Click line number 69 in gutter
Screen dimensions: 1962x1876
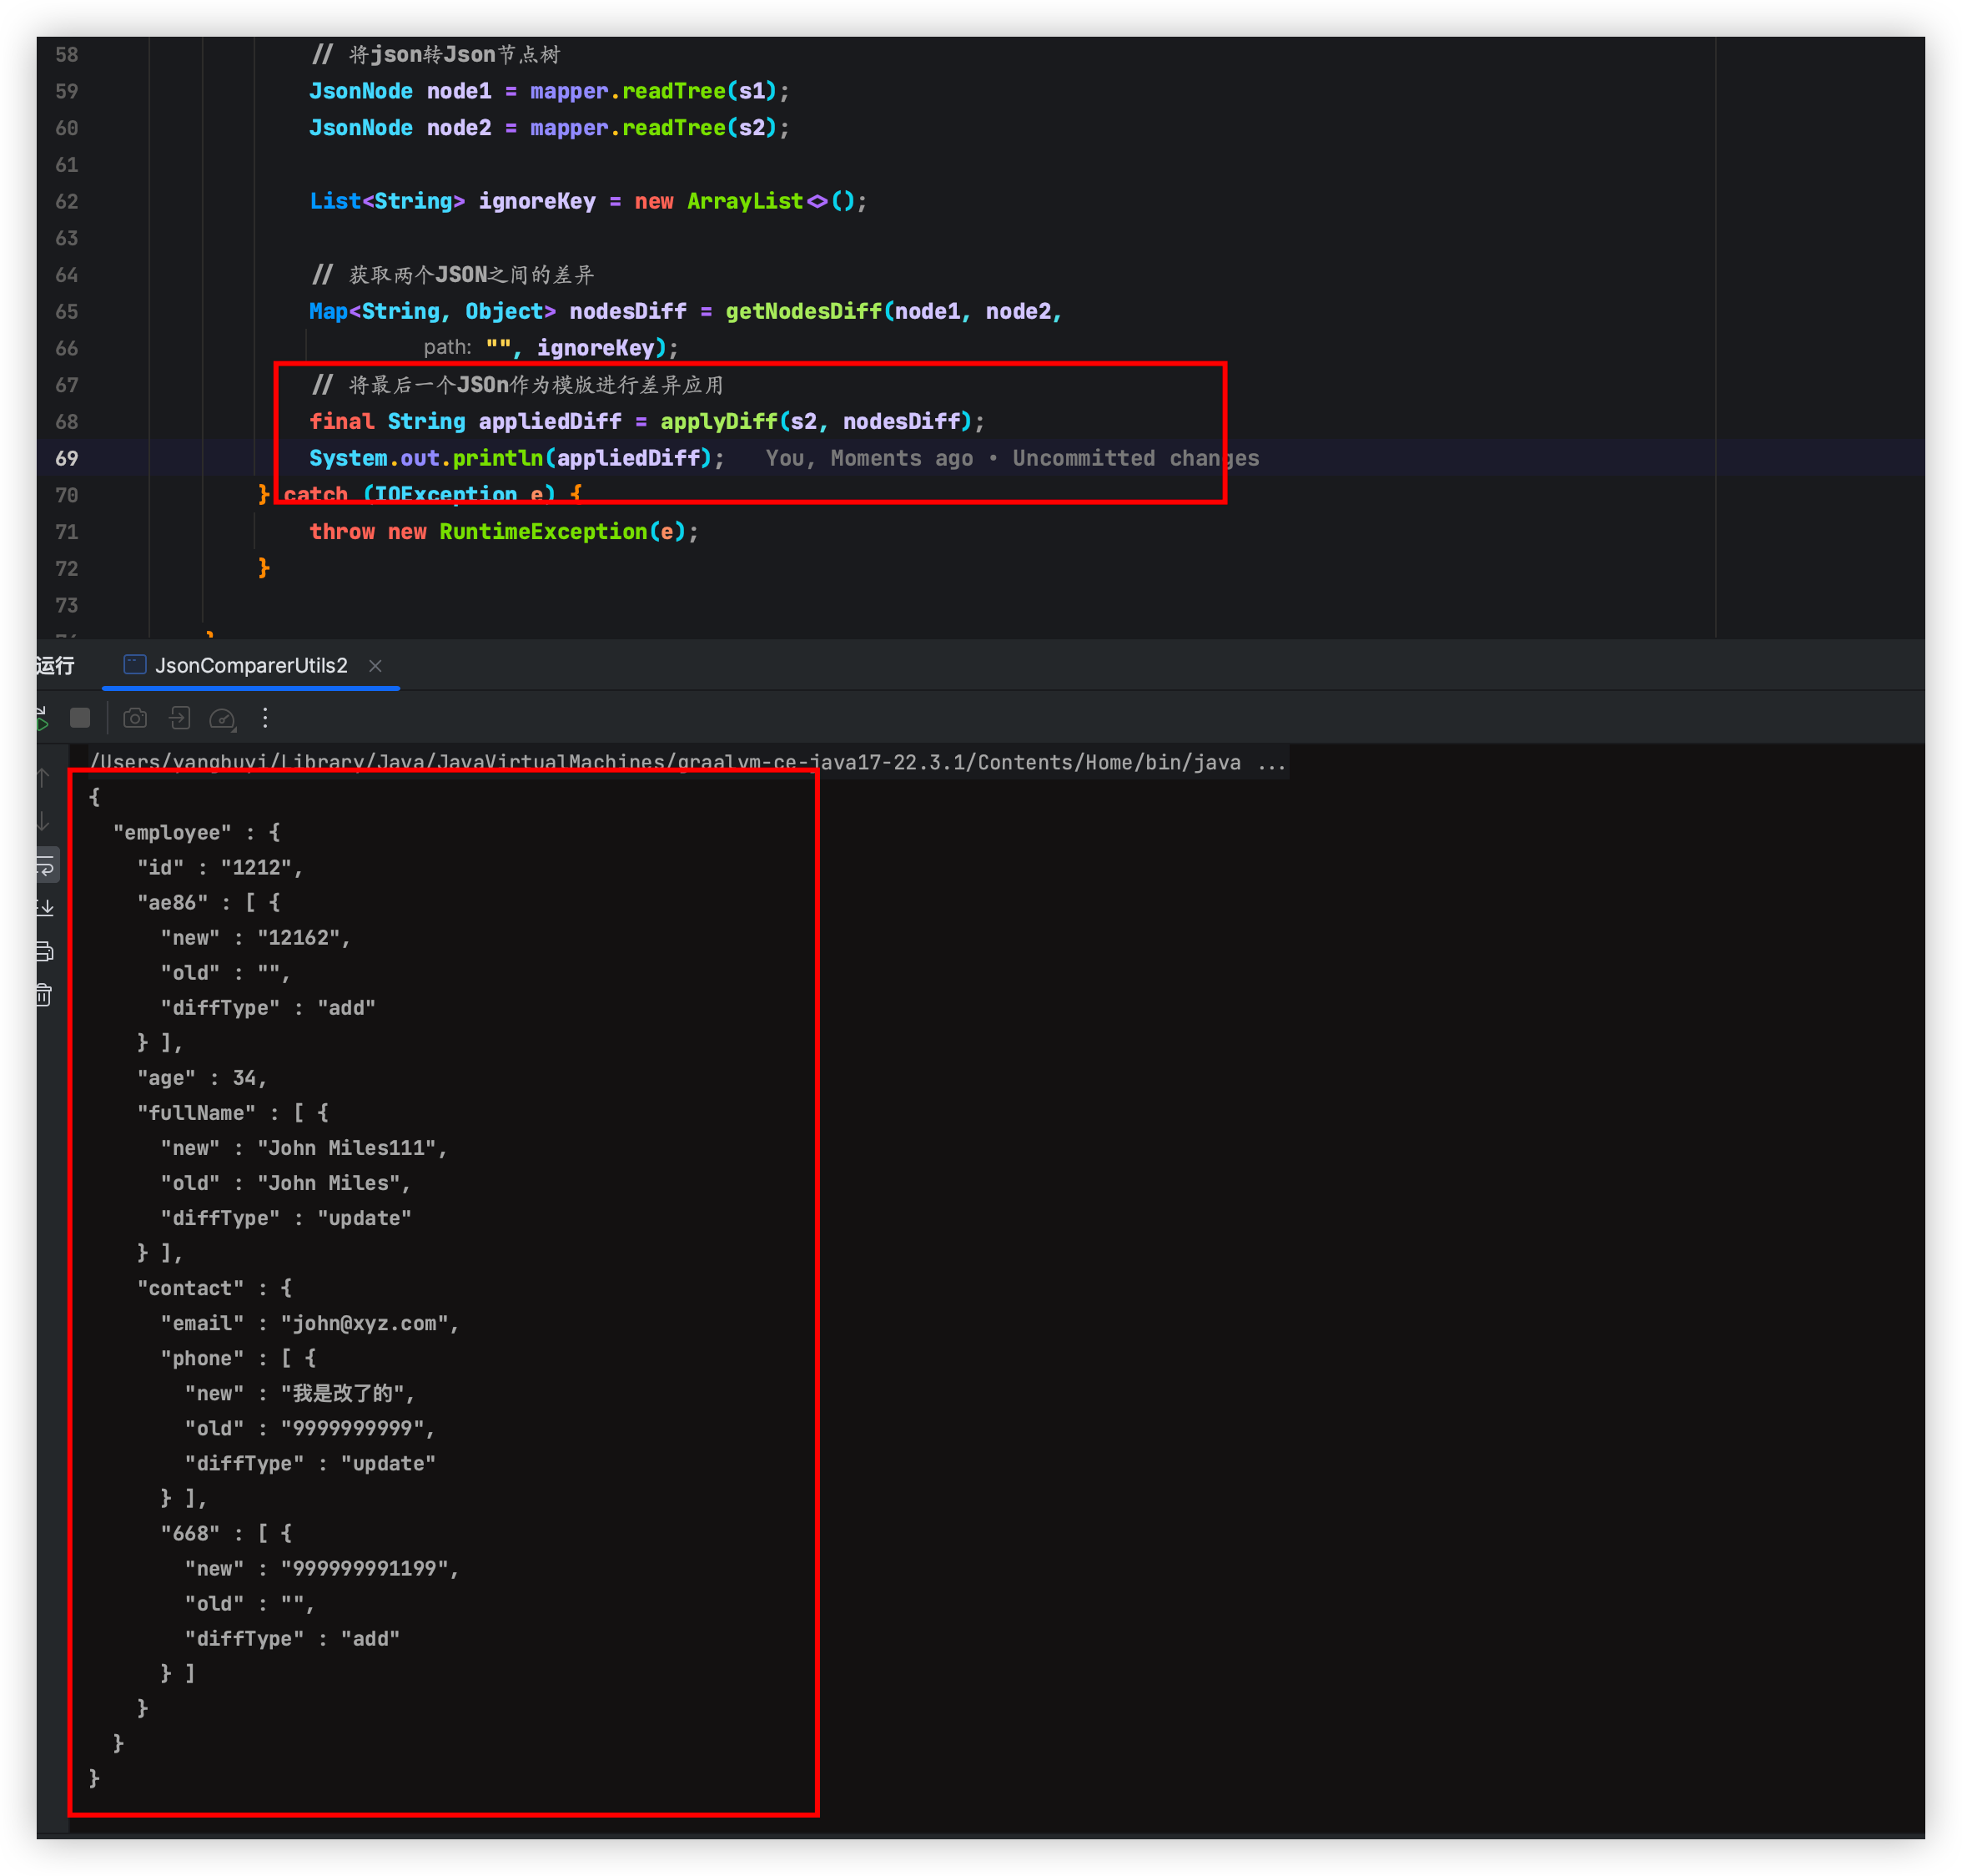tap(66, 458)
